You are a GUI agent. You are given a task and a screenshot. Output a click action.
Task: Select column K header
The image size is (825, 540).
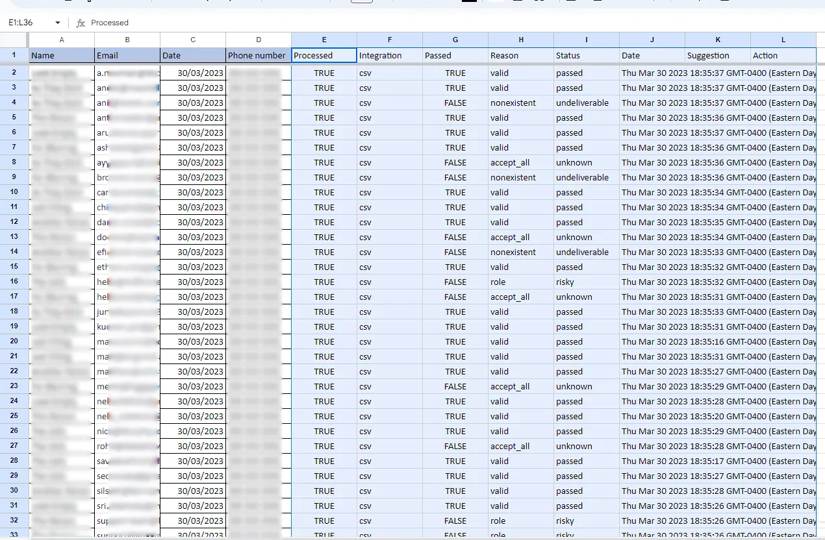click(718, 40)
